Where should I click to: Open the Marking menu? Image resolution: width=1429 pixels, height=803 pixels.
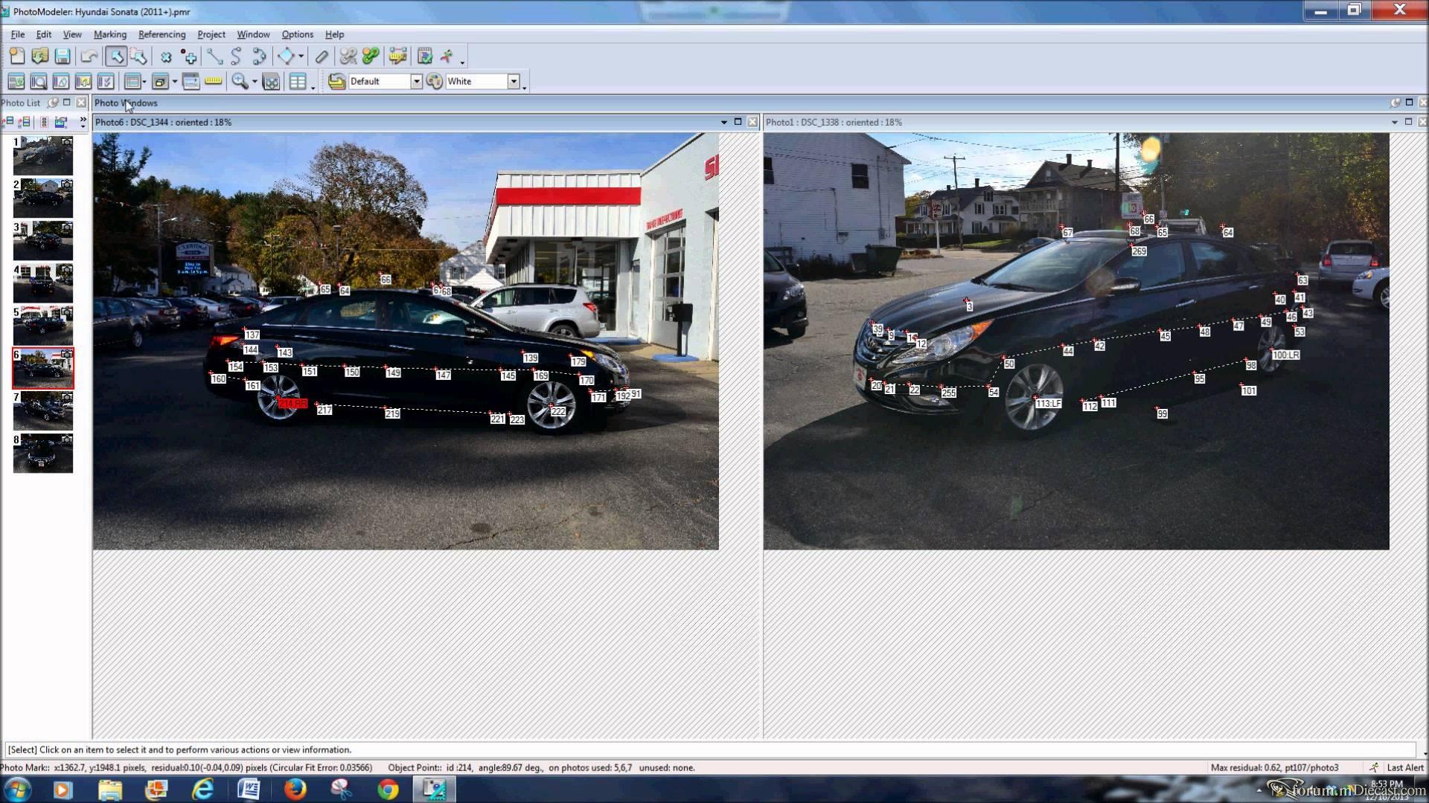click(110, 34)
